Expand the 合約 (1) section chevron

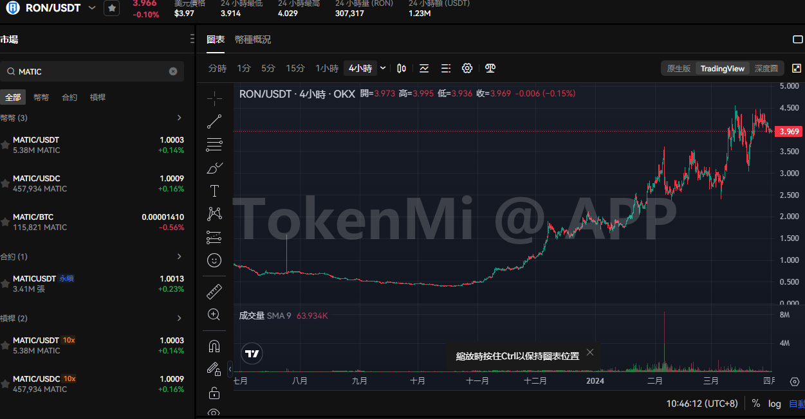click(x=180, y=256)
